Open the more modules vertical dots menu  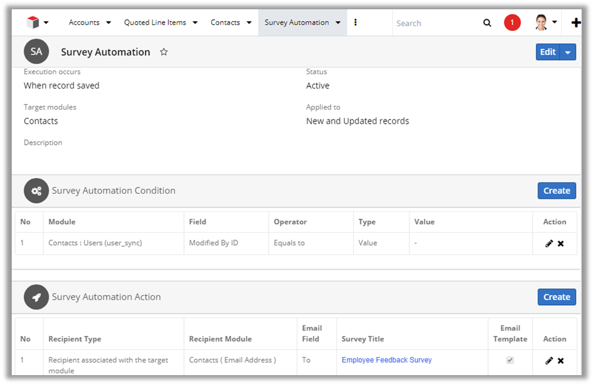point(356,23)
